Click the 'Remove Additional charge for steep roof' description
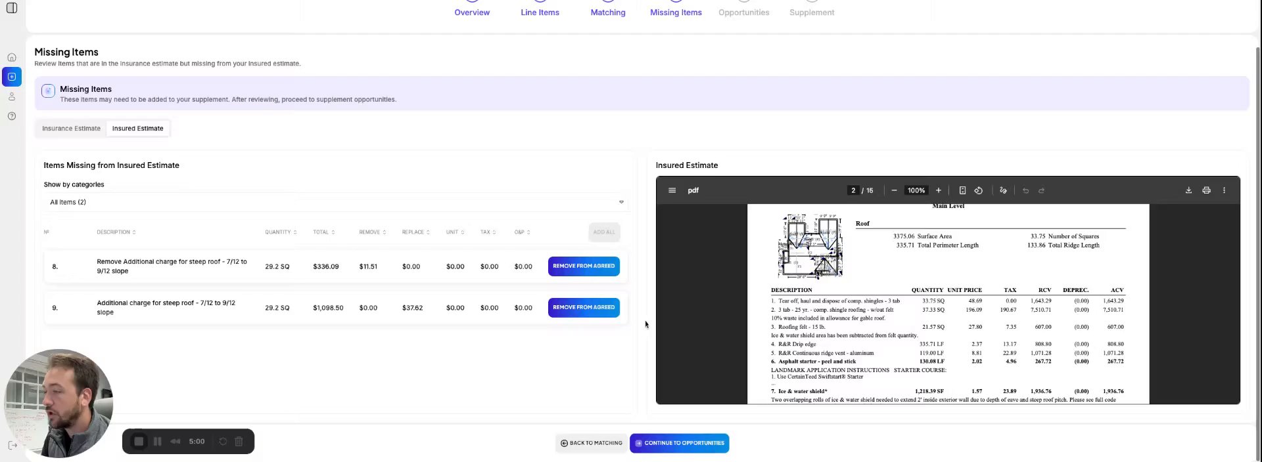Image resolution: width=1262 pixels, height=462 pixels. tap(172, 266)
